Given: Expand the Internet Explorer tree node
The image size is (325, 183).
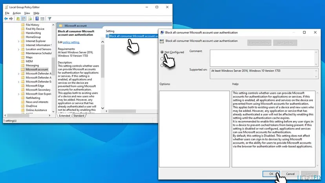Looking at the screenshot, I should point(18,41).
